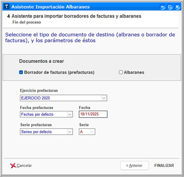
Task: Open the Serie prefacturas dropdown arrow
Action: click(x=70, y=132)
